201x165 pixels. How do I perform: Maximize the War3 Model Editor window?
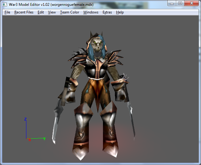click(x=180, y=3)
